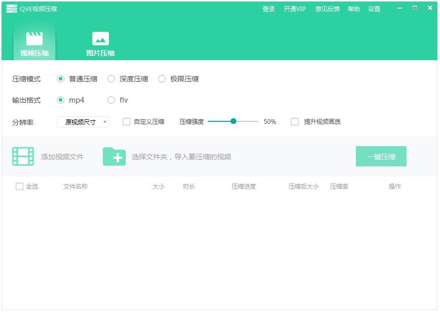Enable the 自定义压缩 checkbox
The image size is (440, 312).
[x=127, y=122]
